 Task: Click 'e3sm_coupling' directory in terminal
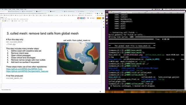coord(128,68)
